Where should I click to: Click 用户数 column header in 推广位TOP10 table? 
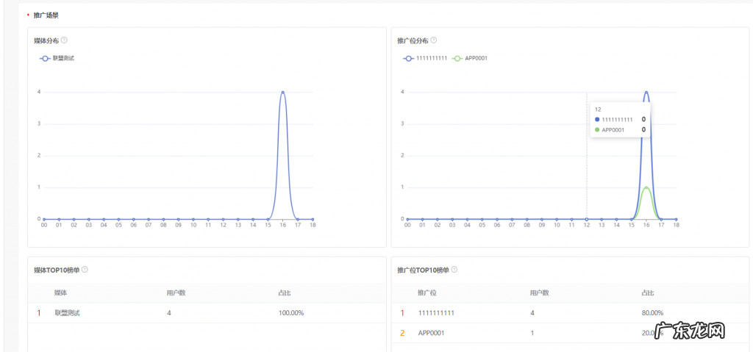coord(539,293)
